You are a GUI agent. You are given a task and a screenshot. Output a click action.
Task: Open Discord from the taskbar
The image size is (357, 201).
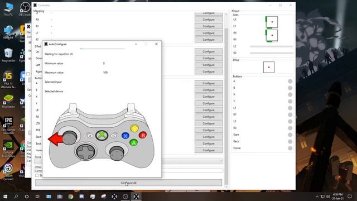point(81,197)
